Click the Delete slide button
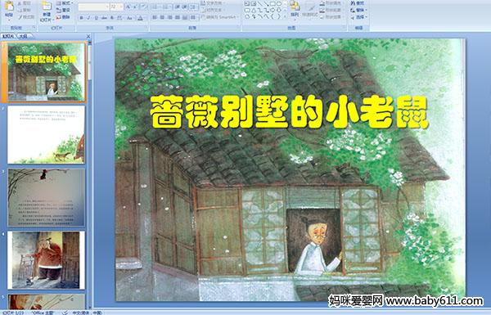Image resolution: width=491 pixels, height=315 pixels. pos(63,17)
